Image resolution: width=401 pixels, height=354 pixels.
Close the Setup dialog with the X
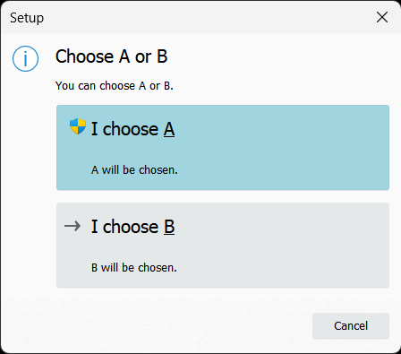click(382, 17)
